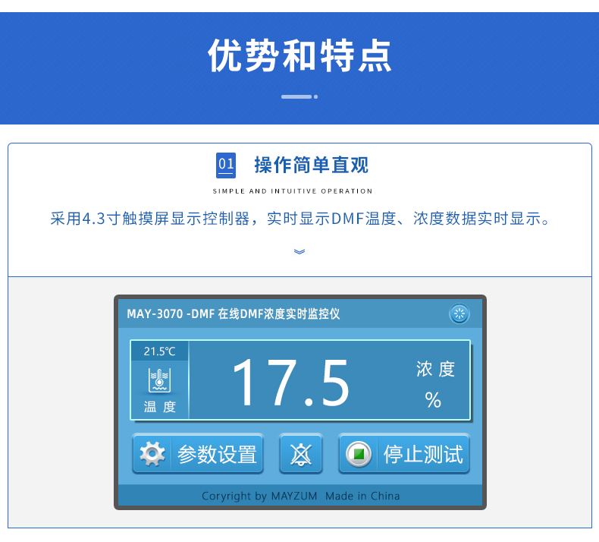599x542 pixels.
Task: Click the MAY-3070 -DMF device title text
Action: click(233, 314)
